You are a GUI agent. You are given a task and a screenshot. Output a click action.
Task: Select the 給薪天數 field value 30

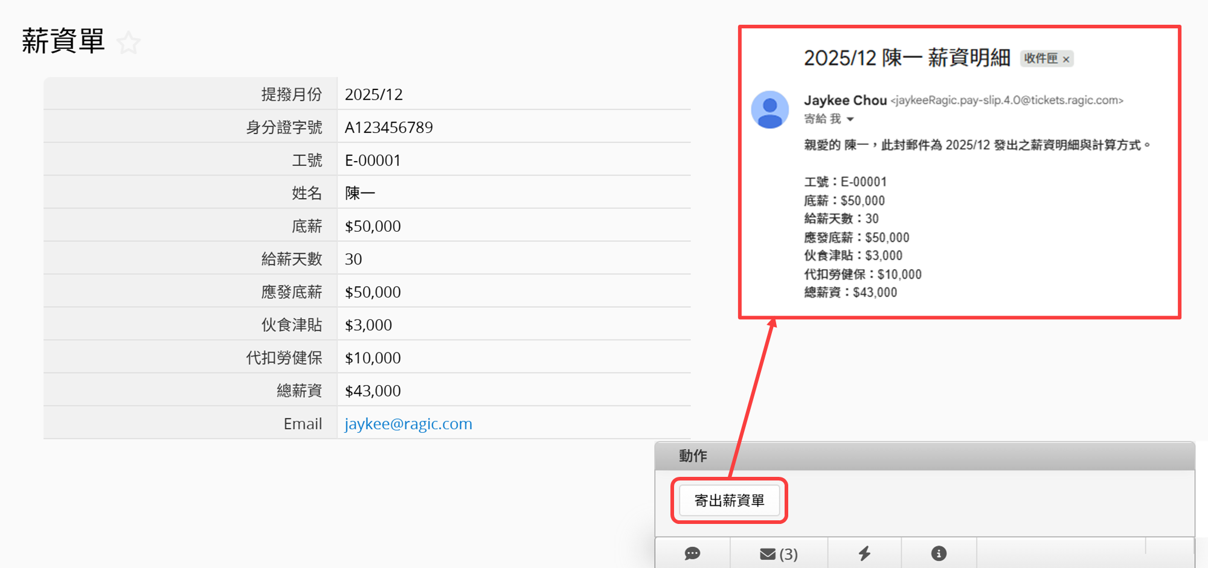[353, 259]
